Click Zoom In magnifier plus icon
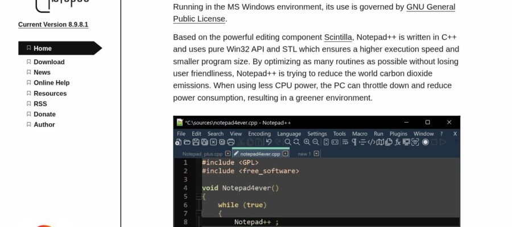Image resolution: width=512 pixels, height=227 pixels. click(x=307, y=142)
